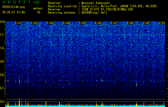Click the 0142 time marker
The image size is (168, 107).
[x=34, y=23]
